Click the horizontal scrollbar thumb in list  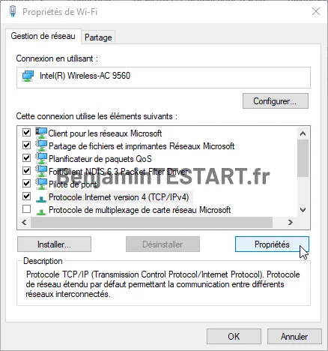(x=151, y=222)
